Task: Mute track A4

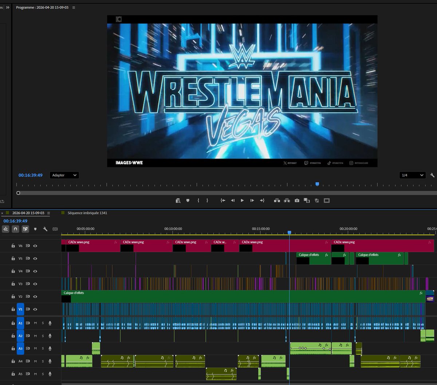Action: (35, 361)
